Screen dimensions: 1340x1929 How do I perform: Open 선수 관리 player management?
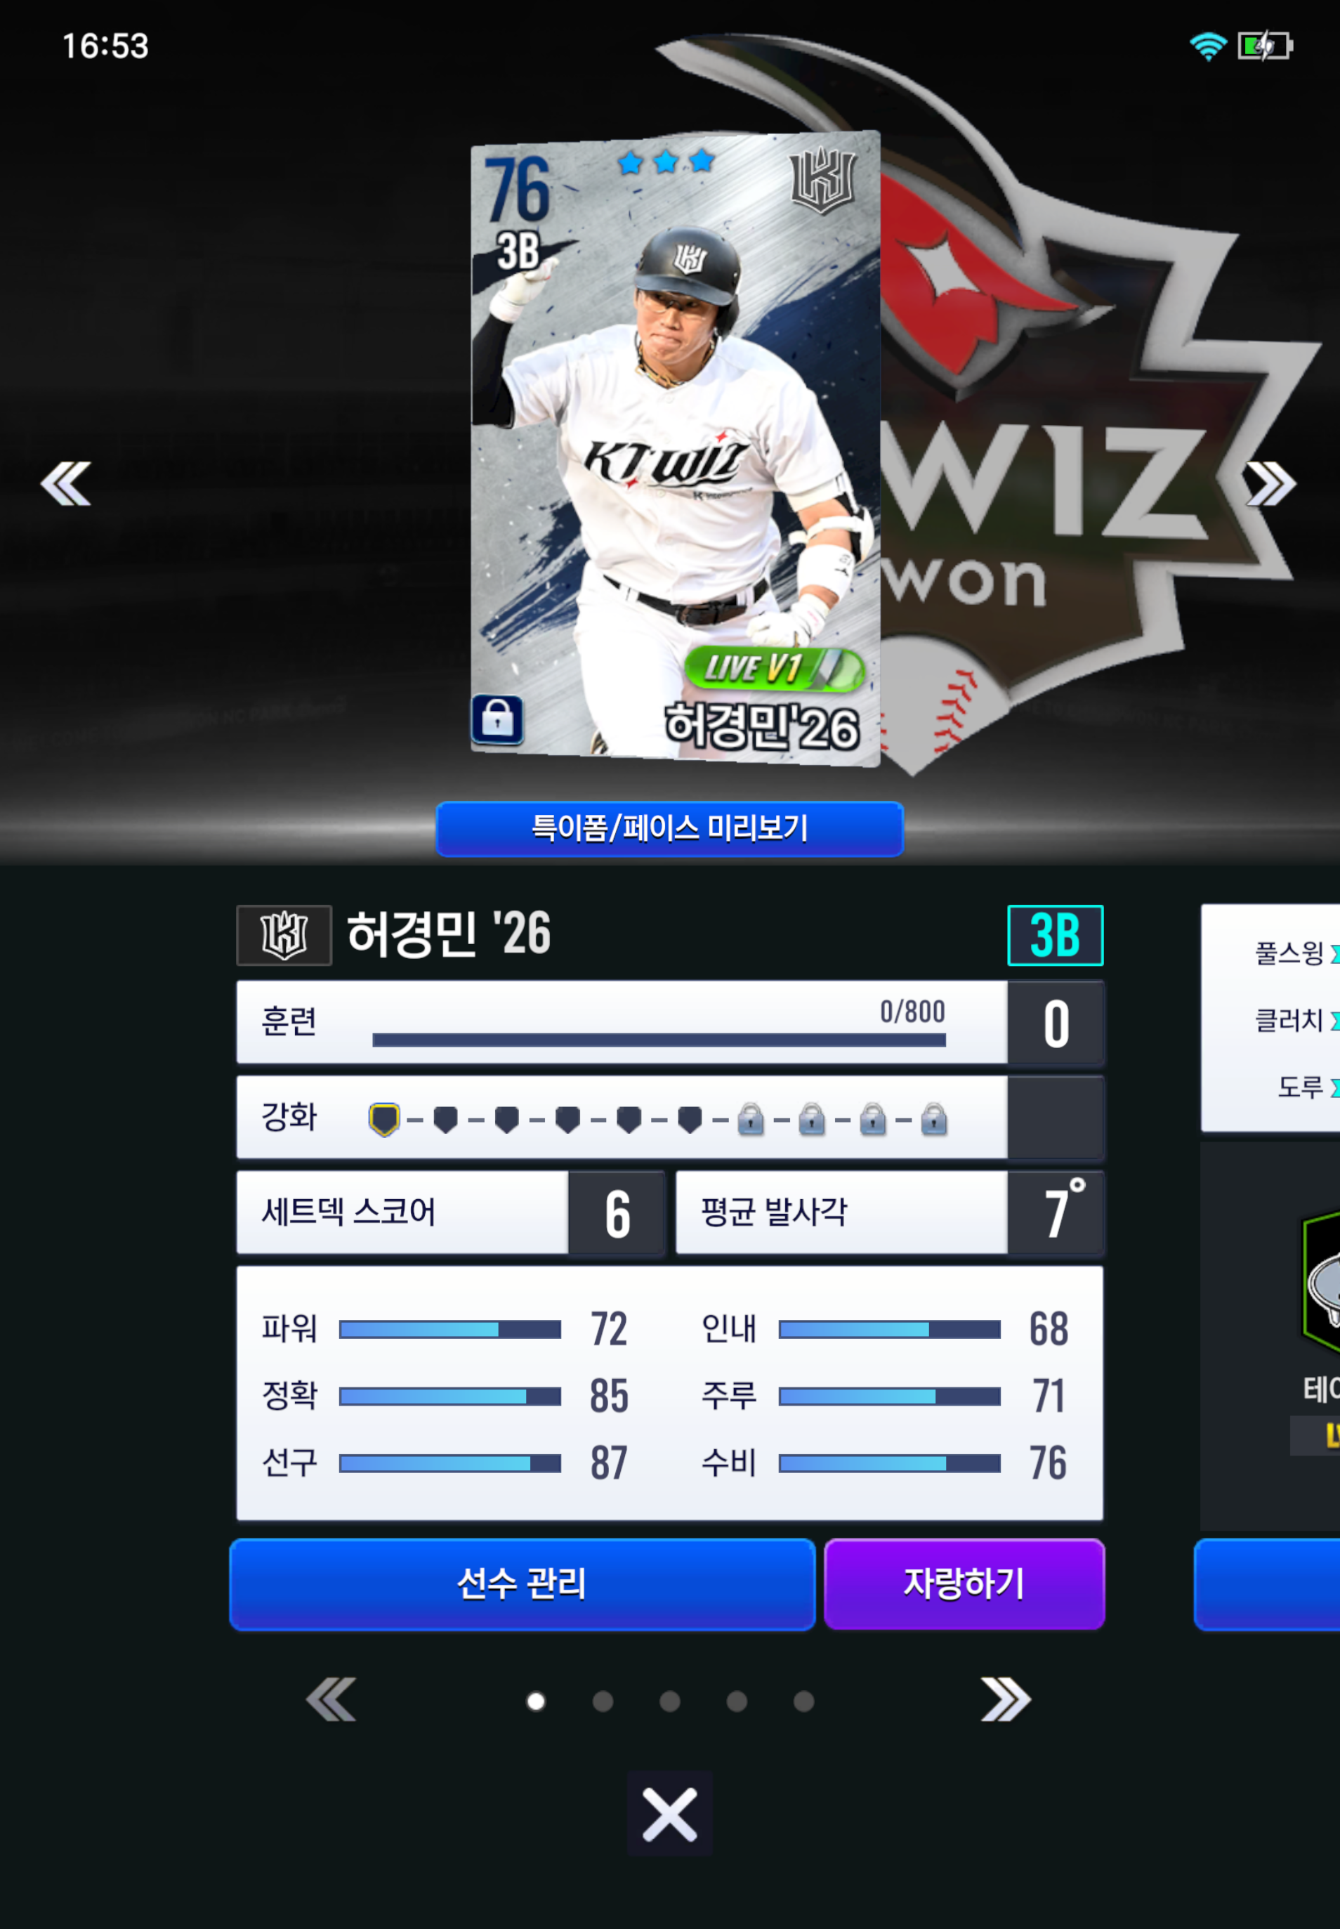[x=523, y=1584]
